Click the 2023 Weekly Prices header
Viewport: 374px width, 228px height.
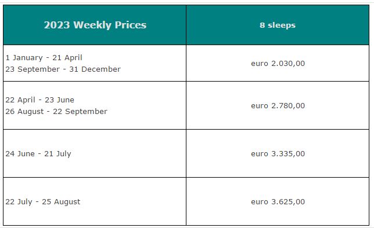[x=95, y=25]
